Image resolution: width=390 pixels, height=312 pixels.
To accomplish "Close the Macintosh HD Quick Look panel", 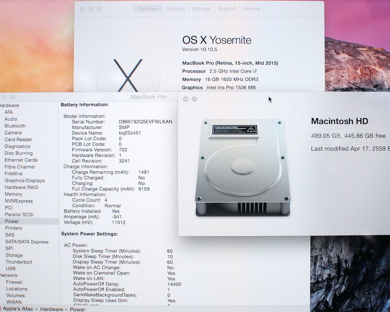I will tap(186, 99).
